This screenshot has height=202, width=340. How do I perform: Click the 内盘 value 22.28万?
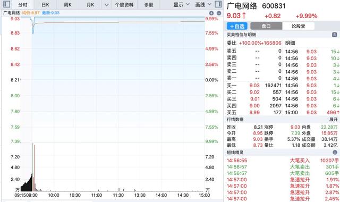coord(329,127)
